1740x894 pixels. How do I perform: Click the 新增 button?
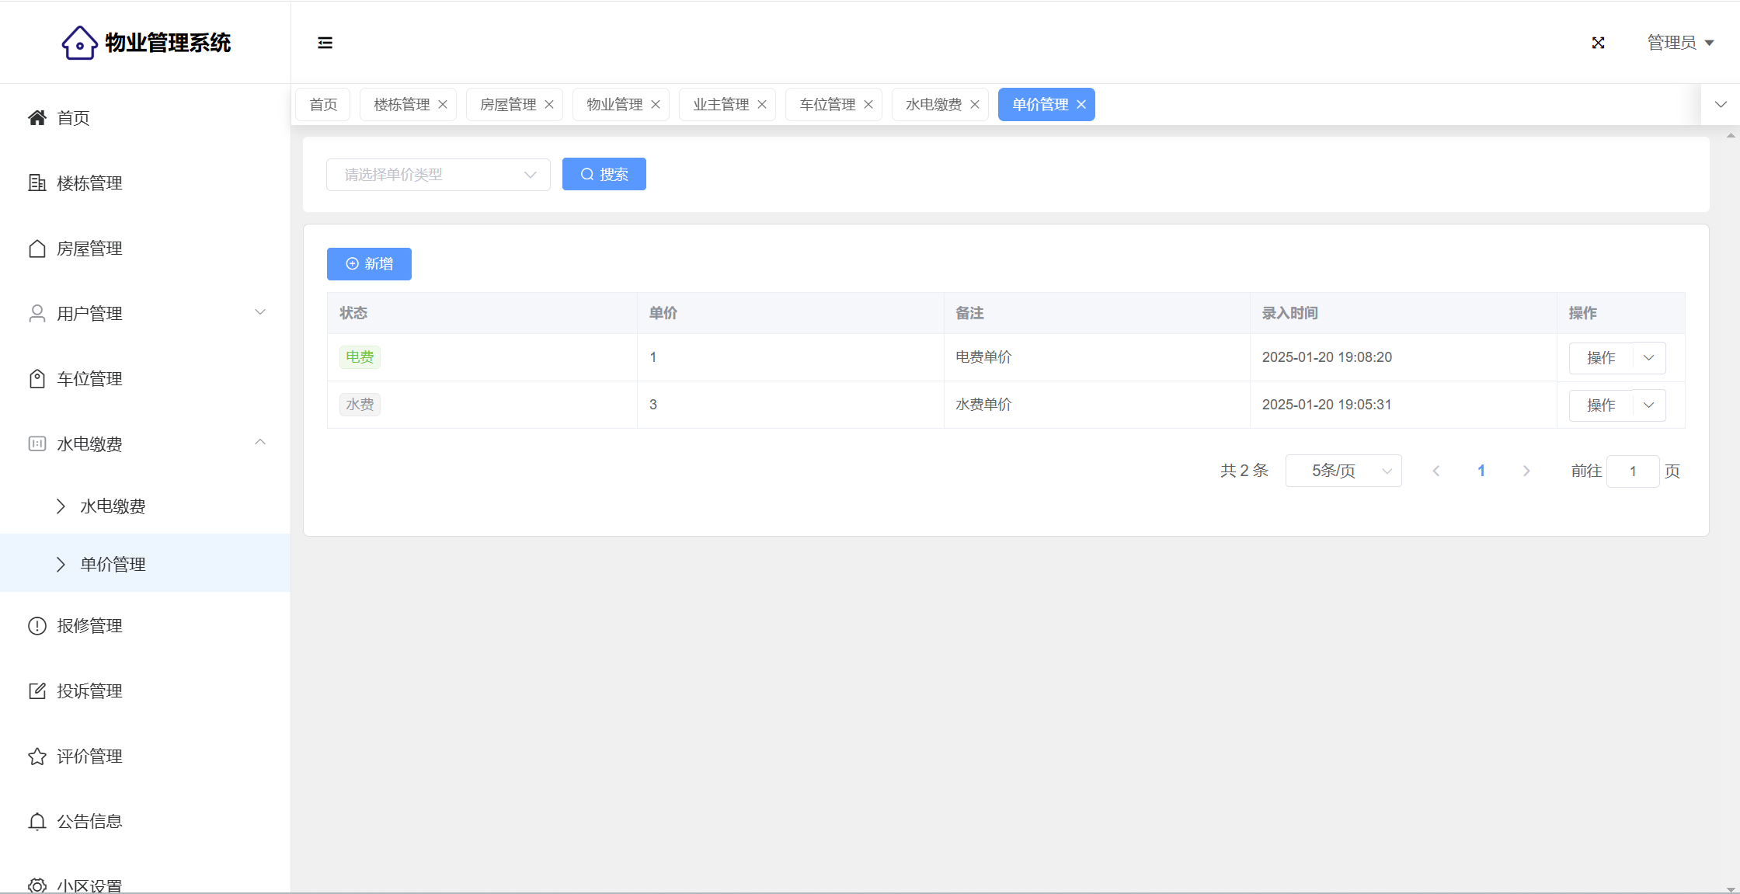point(369,264)
